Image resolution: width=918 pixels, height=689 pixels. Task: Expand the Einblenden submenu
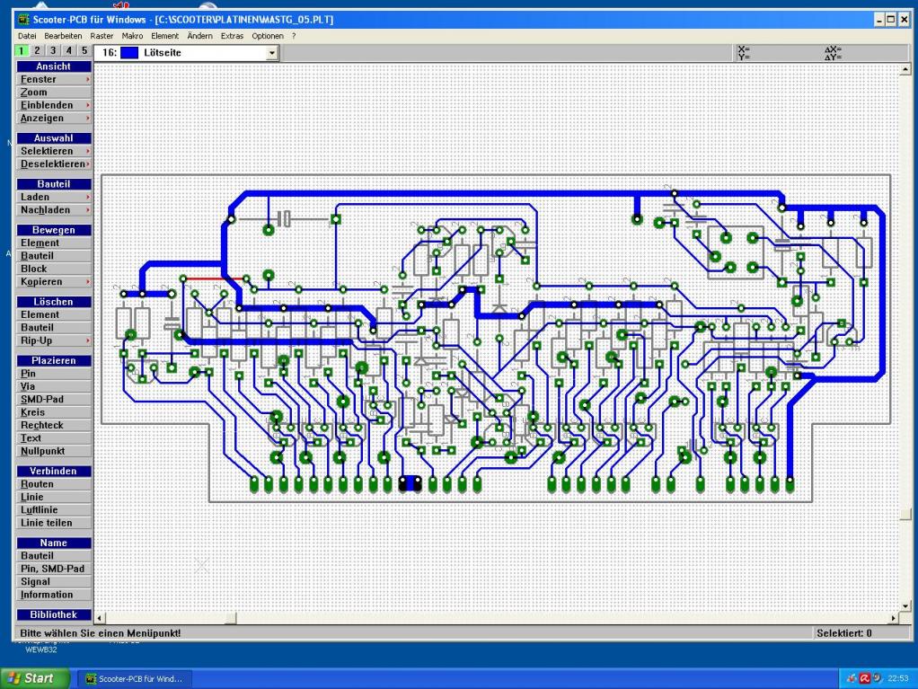pos(54,105)
